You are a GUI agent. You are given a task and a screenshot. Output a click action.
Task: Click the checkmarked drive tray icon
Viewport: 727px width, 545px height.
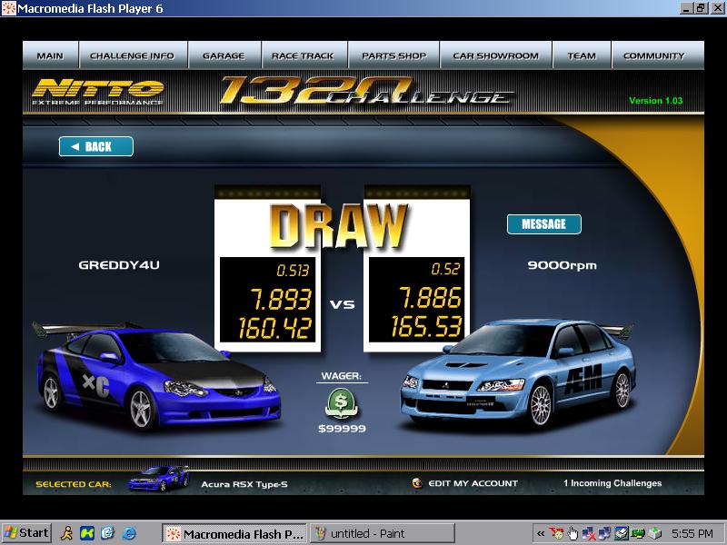(x=622, y=534)
